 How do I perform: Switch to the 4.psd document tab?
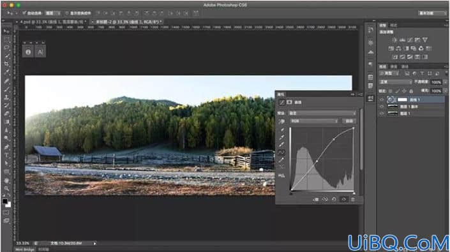52,22
